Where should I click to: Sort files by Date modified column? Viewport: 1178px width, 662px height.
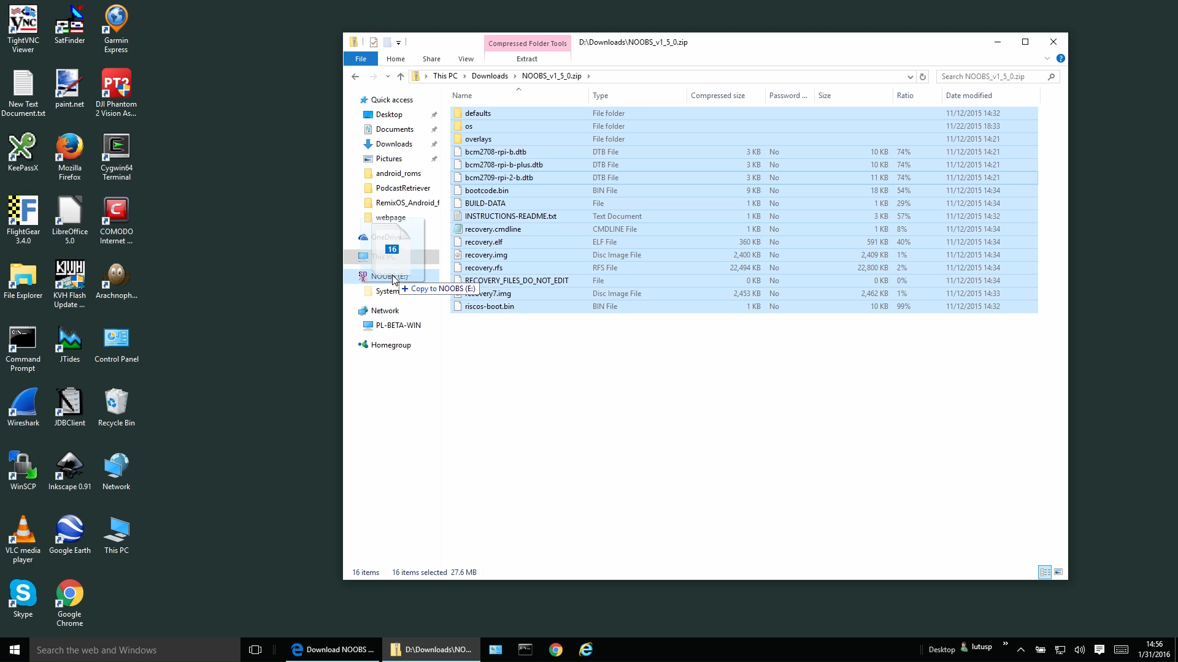point(969,96)
